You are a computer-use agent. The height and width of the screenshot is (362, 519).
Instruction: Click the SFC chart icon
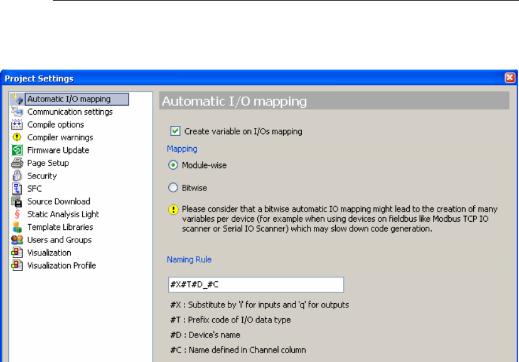click(17, 189)
